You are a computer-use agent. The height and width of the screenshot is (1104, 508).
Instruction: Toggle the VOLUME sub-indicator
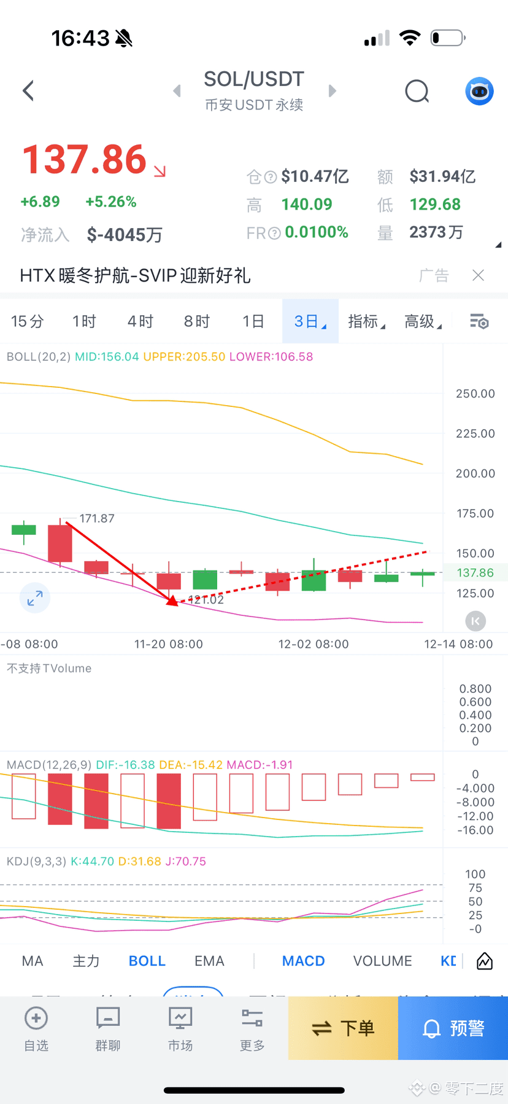[x=382, y=961]
